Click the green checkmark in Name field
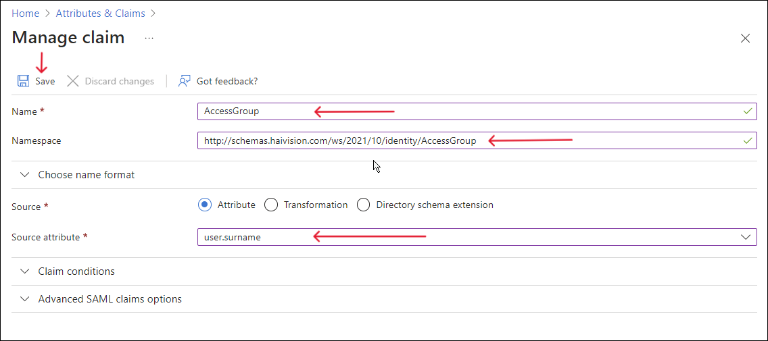Image resolution: width=768 pixels, height=341 pixels. pyautogui.click(x=747, y=111)
